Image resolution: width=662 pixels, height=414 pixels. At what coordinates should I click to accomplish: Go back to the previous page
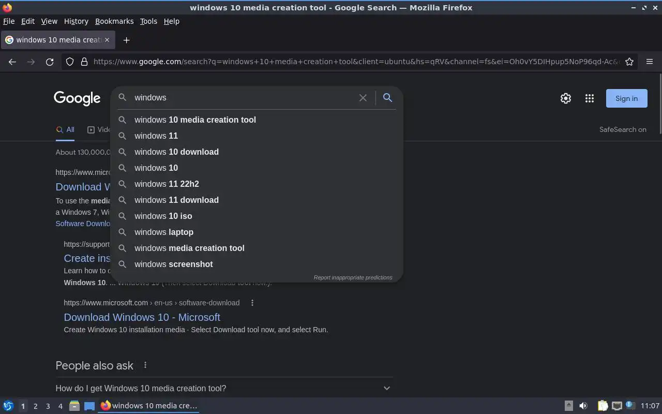click(12, 62)
